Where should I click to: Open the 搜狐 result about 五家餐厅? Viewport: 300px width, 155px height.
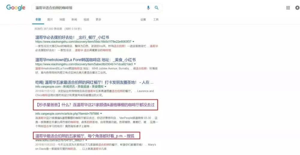(85, 136)
